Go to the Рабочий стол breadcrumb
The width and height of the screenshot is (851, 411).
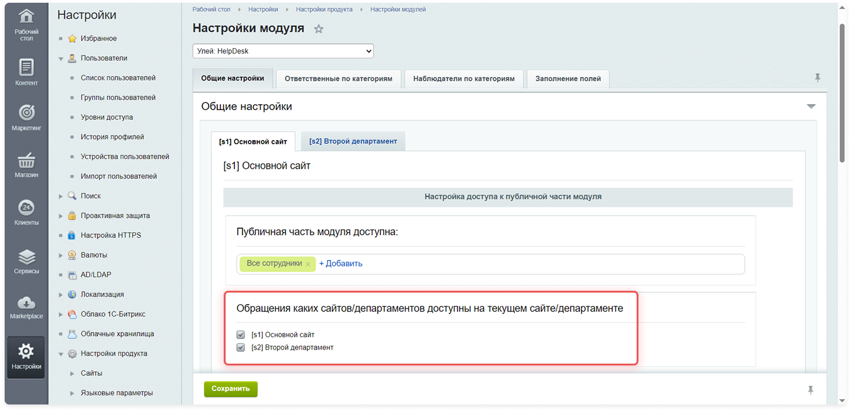[x=211, y=9]
